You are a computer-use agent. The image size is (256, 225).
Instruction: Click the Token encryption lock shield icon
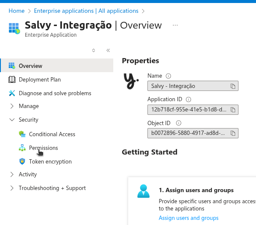[x=22, y=161]
